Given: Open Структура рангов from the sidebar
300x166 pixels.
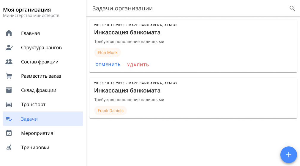Looking at the screenshot, I should click(x=41, y=47).
